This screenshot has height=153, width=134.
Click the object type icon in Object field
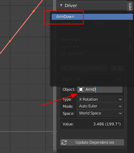click(x=81, y=89)
